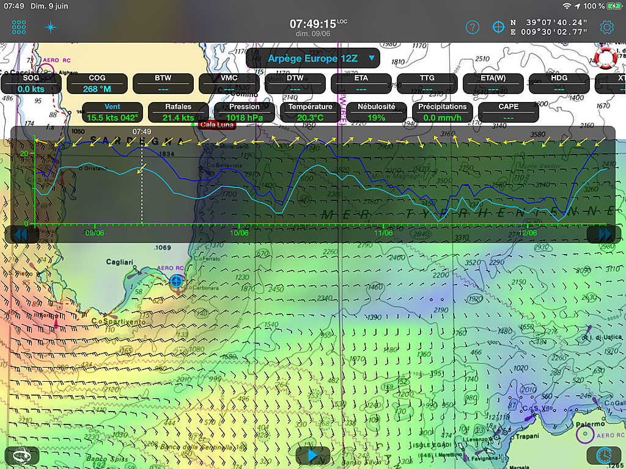Center map on GPS position icon
626x469 pixels.
[498, 27]
